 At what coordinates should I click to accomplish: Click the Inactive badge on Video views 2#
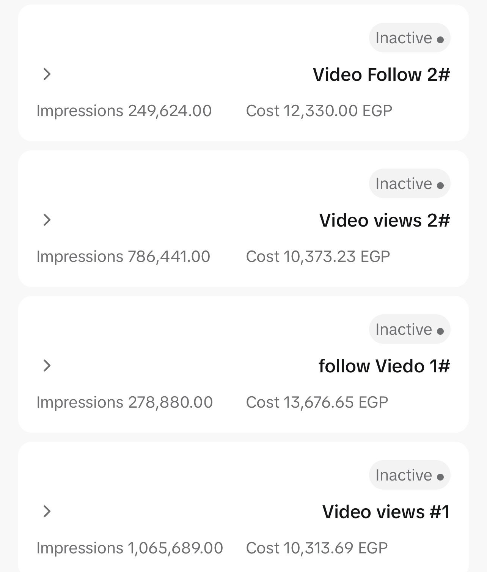pyautogui.click(x=409, y=184)
